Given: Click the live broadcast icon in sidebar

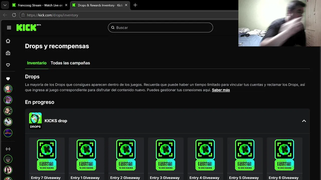Looking at the screenshot, I should 8,149.
